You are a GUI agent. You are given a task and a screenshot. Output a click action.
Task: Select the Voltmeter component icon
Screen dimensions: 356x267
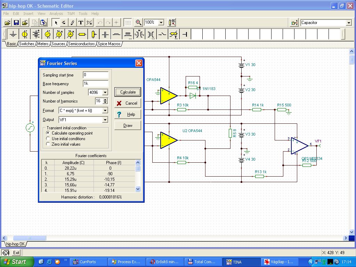[59, 34]
